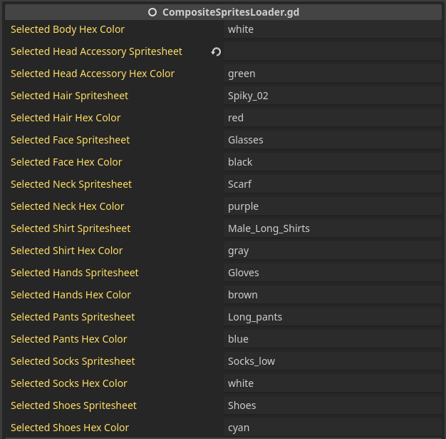Edit Socks Spritesheet field 'Socks_low'
446x439 pixels.
(x=333, y=361)
